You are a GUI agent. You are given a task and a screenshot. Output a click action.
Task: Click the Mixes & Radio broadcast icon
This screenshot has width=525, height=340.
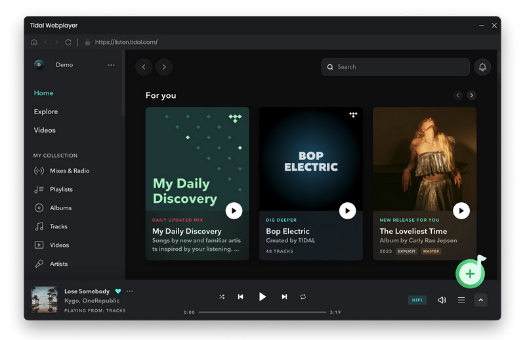[39, 171]
